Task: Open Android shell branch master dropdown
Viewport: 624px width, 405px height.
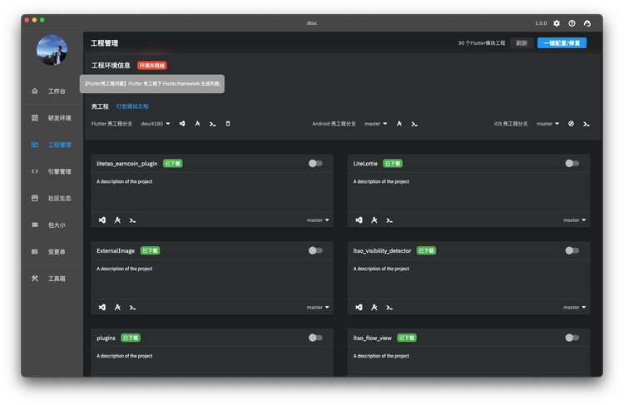Action: tap(376, 124)
